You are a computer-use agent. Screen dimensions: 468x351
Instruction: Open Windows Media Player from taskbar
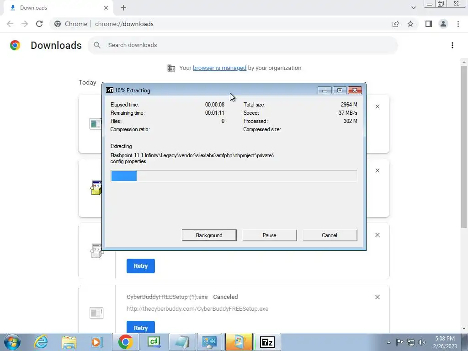[96, 342]
